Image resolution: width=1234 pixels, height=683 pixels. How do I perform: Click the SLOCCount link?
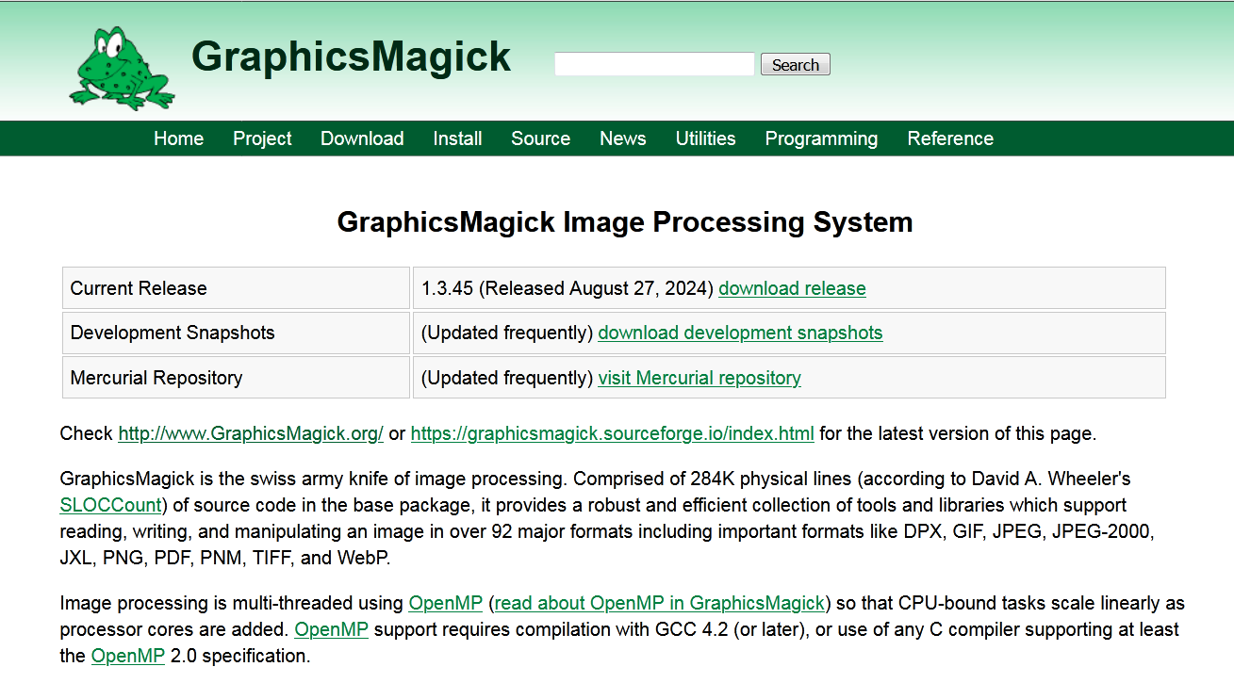(111, 505)
